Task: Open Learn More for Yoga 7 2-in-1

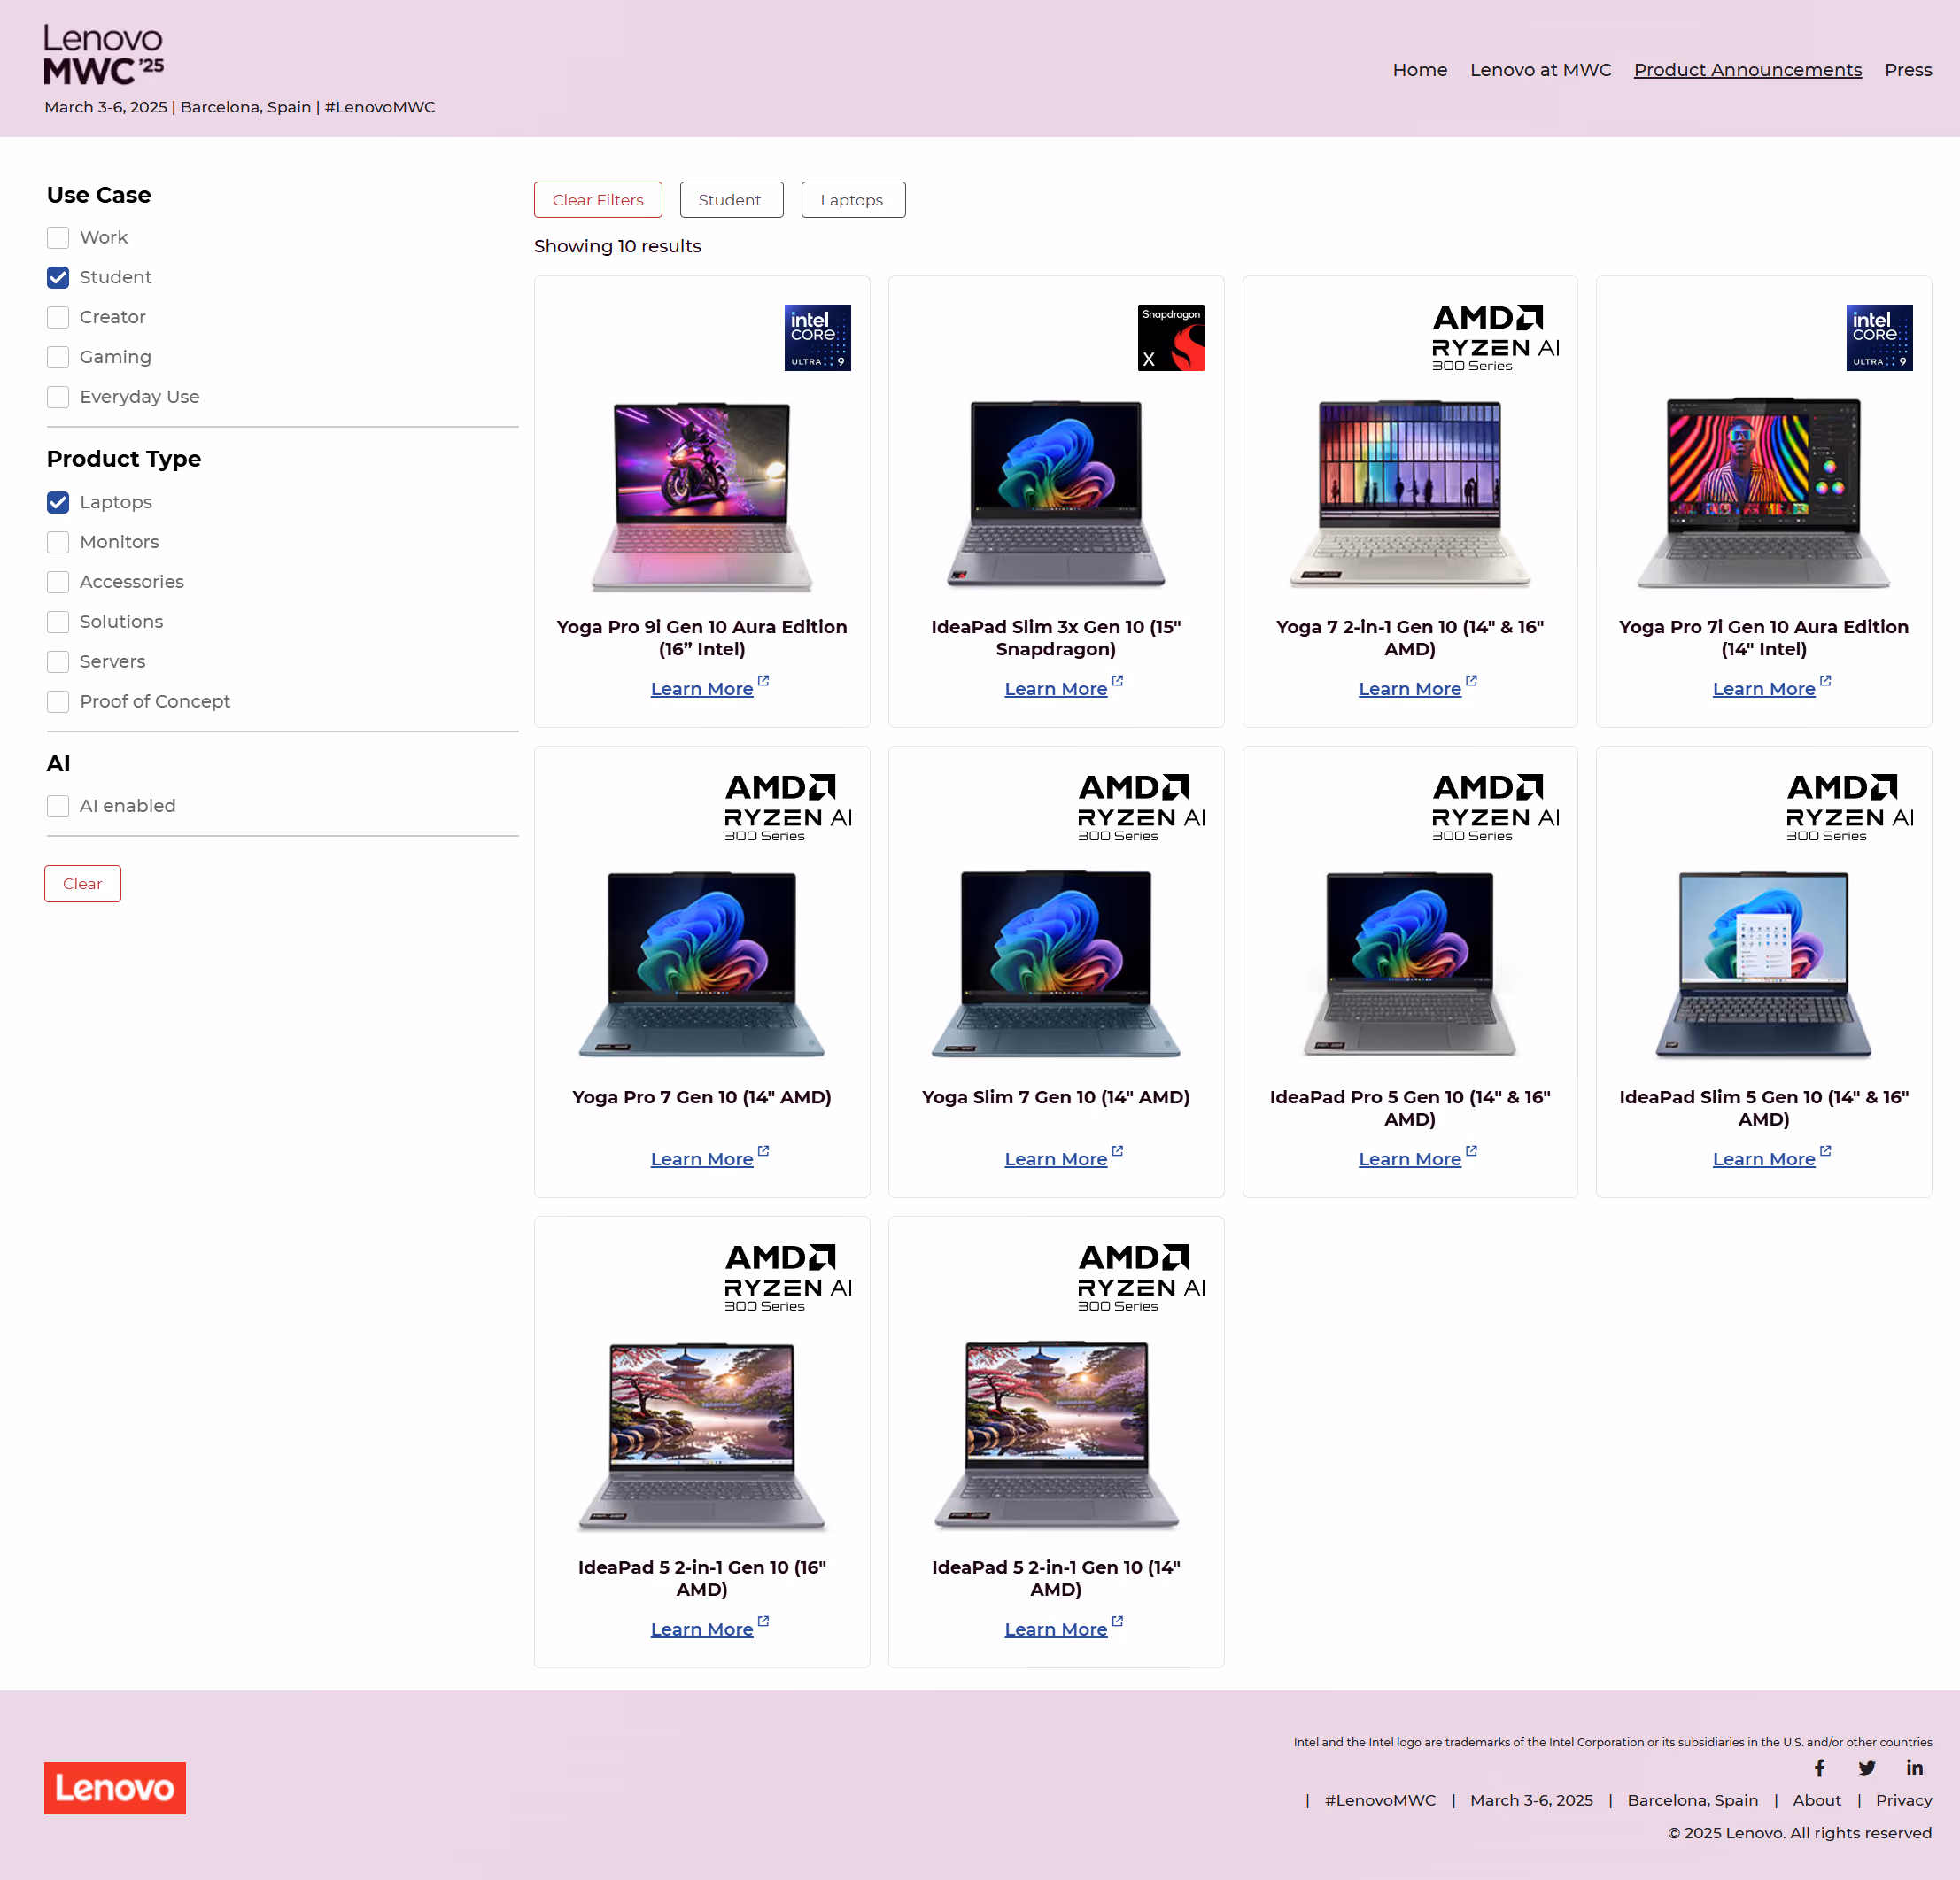Action: click(1410, 689)
